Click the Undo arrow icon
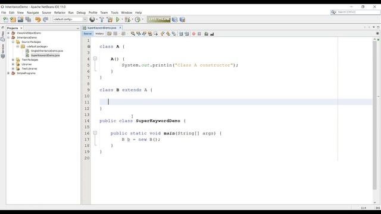Viewport: 381px width, 214px height. pyautogui.click(x=38, y=20)
